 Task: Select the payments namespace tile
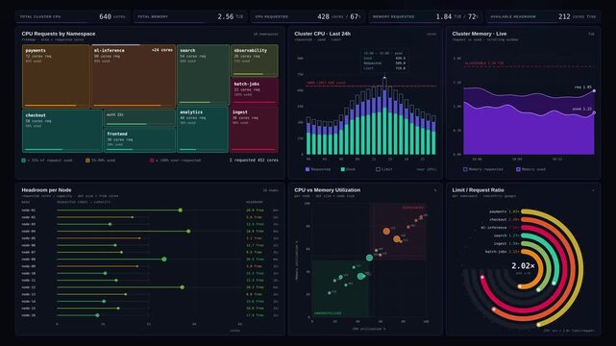[56, 76]
